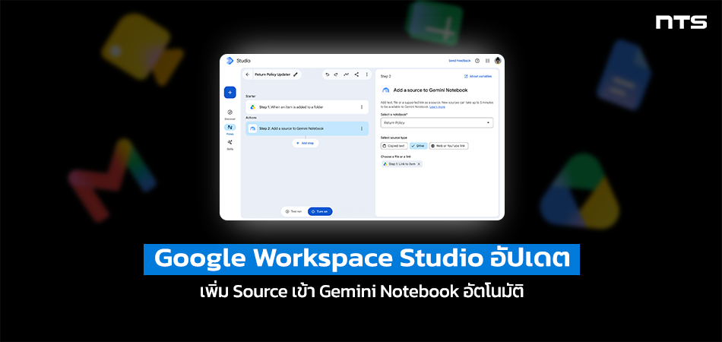Go back using the left arrow
Screen dimensions: 722x342
tap(248, 74)
